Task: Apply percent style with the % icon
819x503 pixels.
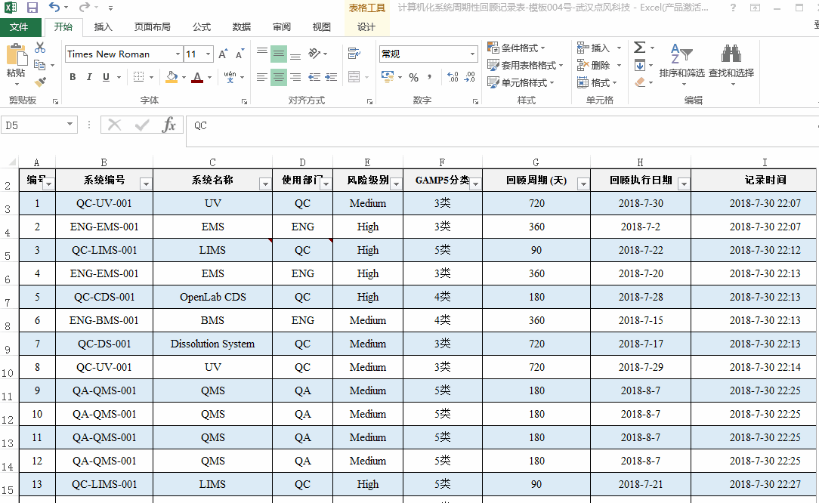Action: (413, 76)
